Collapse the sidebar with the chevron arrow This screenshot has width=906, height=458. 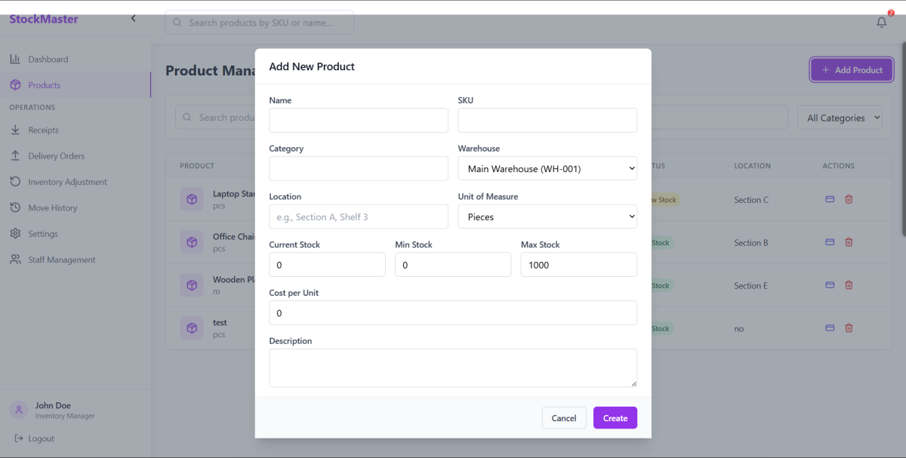(134, 18)
